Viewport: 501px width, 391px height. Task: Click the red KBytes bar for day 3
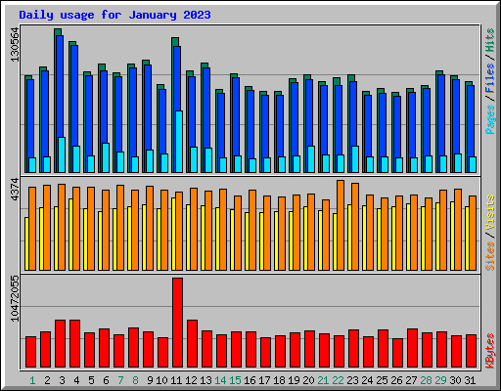click(x=60, y=343)
